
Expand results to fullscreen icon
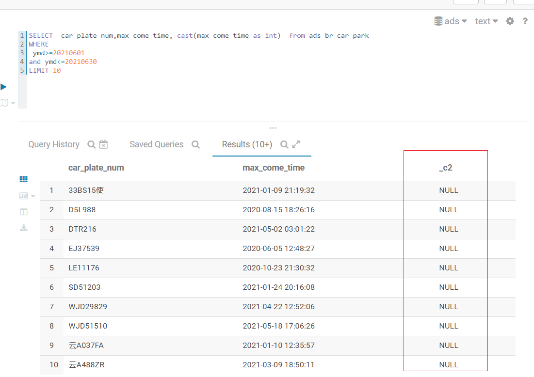pyautogui.click(x=296, y=144)
